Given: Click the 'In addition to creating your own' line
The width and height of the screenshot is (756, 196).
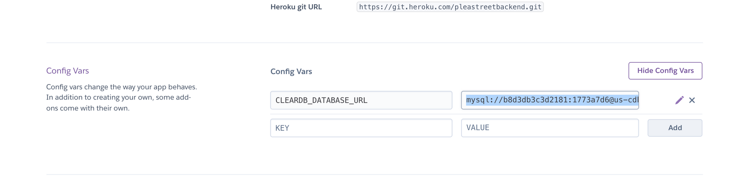Looking at the screenshot, I should 118,97.
